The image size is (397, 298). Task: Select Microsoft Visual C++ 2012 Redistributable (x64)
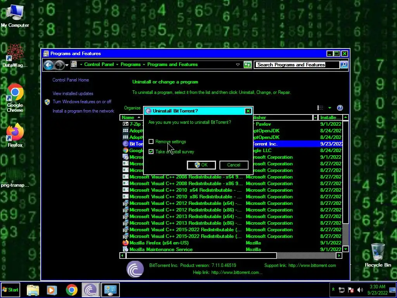coord(186,203)
